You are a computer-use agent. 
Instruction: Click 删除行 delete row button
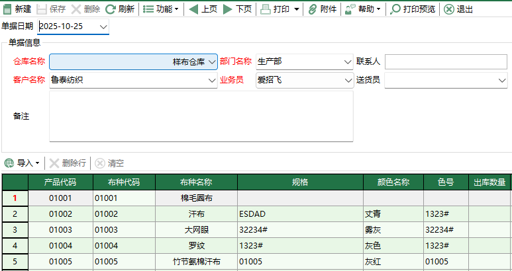pyautogui.click(x=68, y=163)
